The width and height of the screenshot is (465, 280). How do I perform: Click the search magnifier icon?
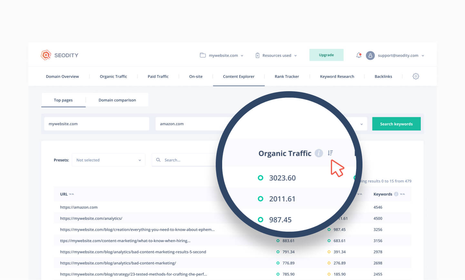158,160
